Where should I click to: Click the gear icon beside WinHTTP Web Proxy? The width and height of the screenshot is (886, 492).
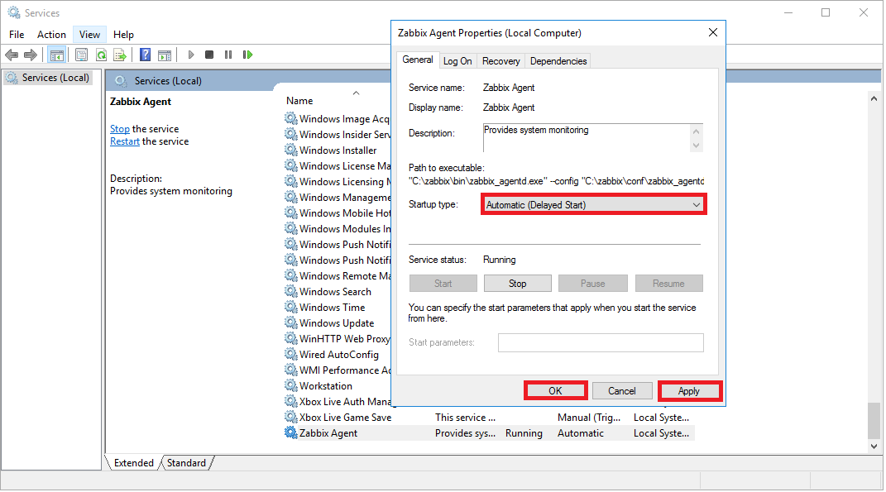[291, 338]
